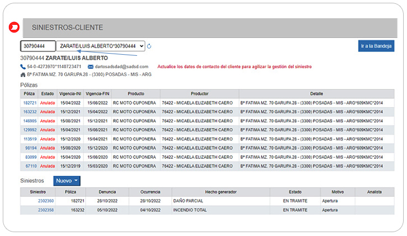Click the Ir a la Bandeja button
The height and width of the screenshot is (236, 407).
[376, 46]
